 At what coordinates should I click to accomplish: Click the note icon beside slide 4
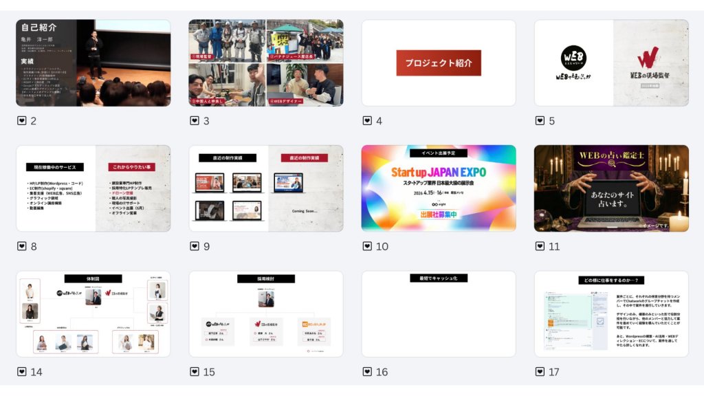tap(367, 120)
